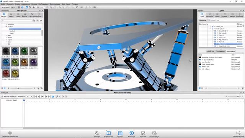Image resolution: width=245 pixels, height=138 pixels.
Task: Click the import-folder icon beside library search
Action: (x=34, y=20)
